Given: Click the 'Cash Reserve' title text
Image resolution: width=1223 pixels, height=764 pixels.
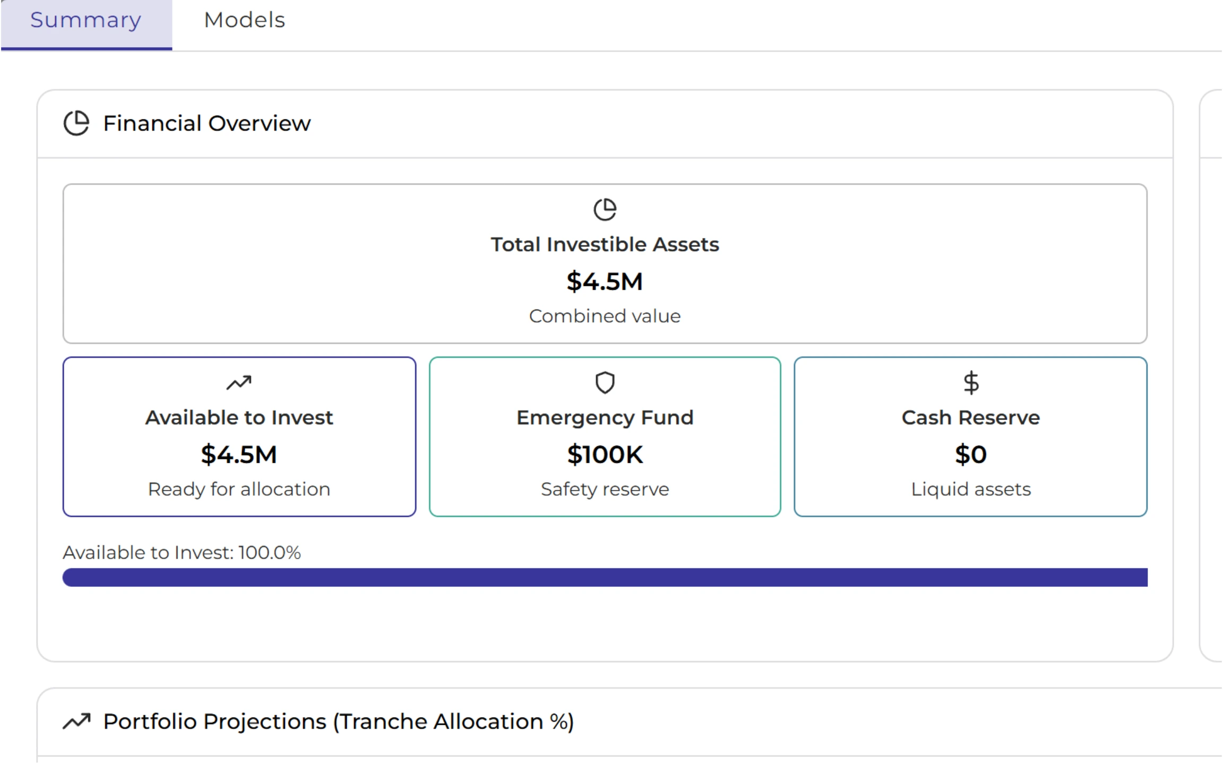Looking at the screenshot, I should [x=971, y=418].
